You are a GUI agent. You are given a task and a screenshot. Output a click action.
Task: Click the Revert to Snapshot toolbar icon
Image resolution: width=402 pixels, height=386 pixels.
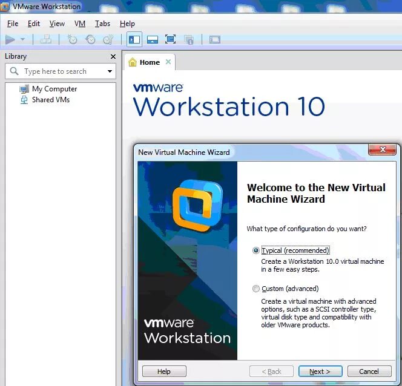pyautogui.click(x=90, y=39)
